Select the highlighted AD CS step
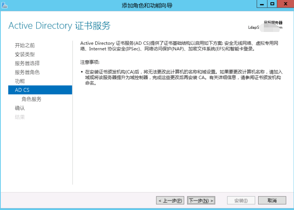The width and height of the screenshot is (294, 210). tap(40, 90)
